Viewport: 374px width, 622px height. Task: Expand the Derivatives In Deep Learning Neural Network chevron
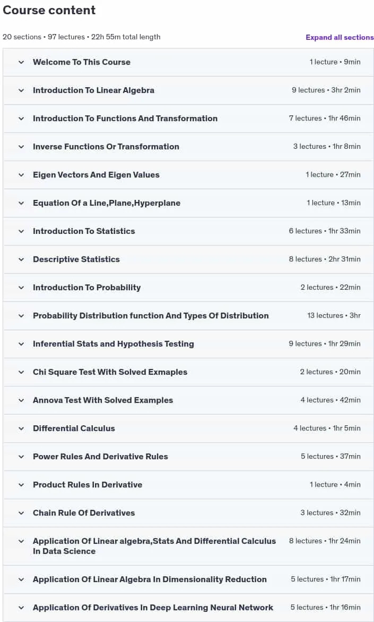pyautogui.click(x=21, y=608)
